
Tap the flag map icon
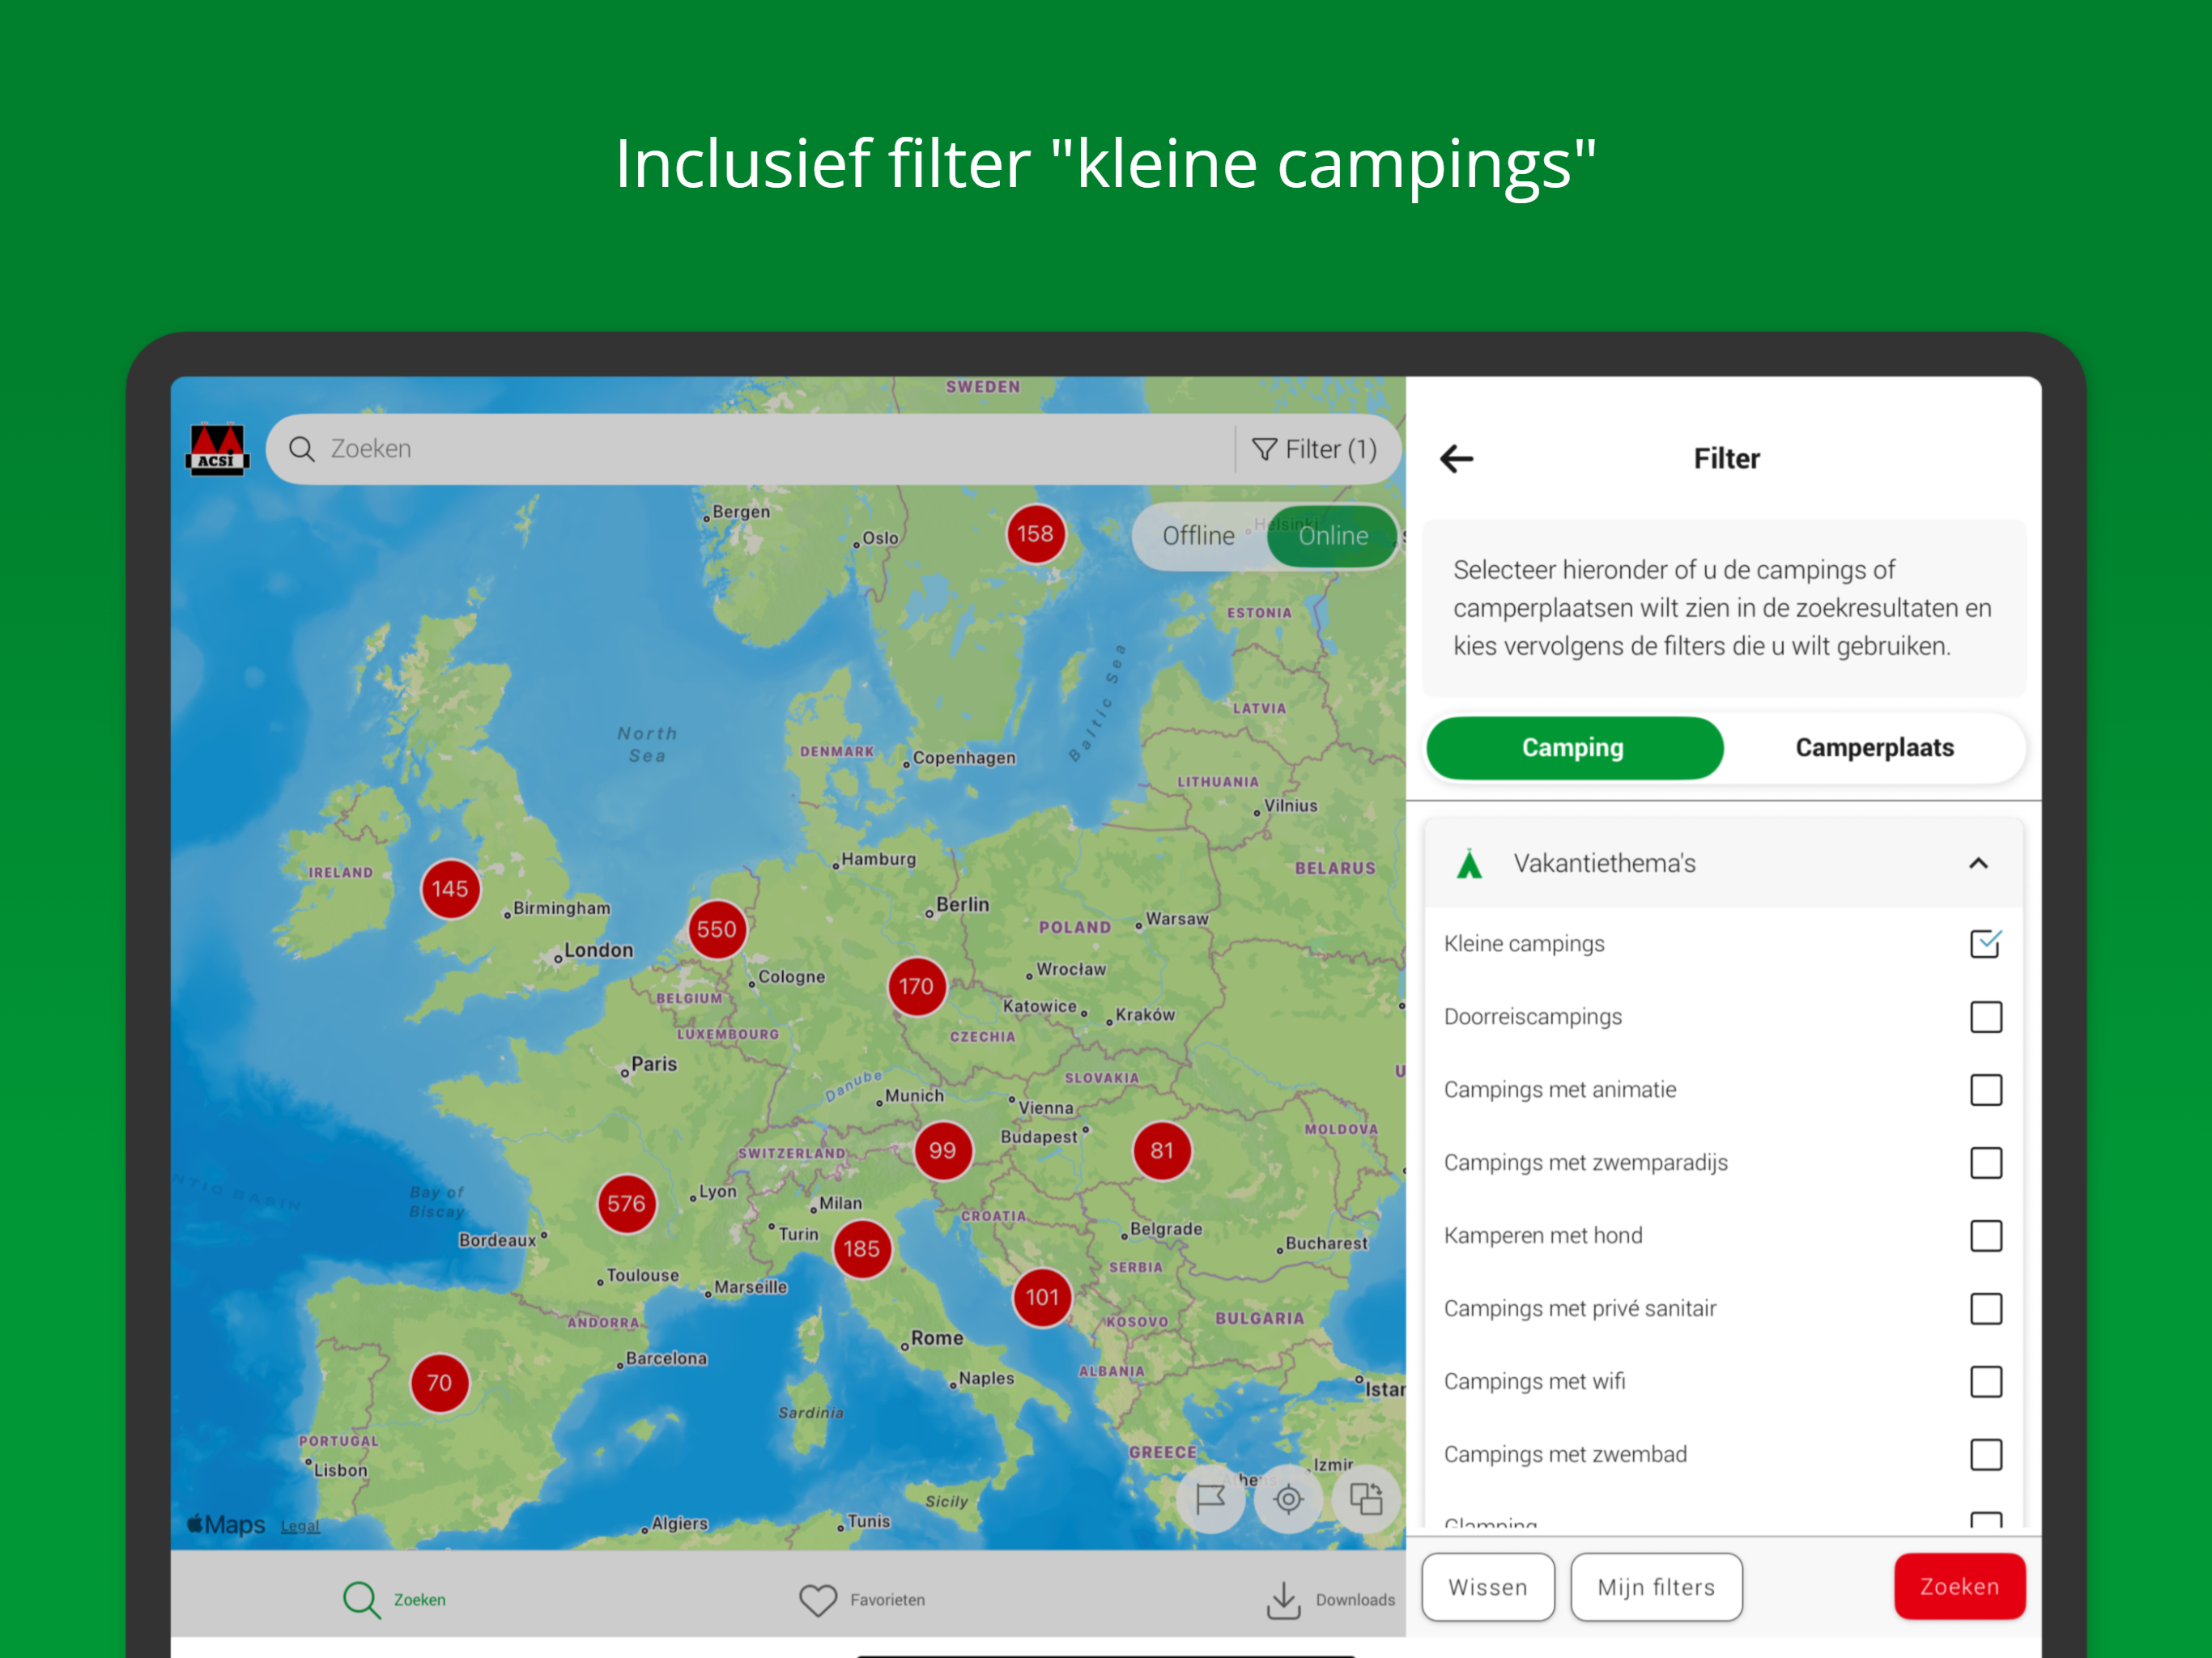pyautogui.click(x=1210, y=1498)
